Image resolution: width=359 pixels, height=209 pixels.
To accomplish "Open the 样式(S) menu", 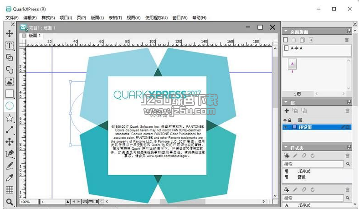I will point(48,18).
